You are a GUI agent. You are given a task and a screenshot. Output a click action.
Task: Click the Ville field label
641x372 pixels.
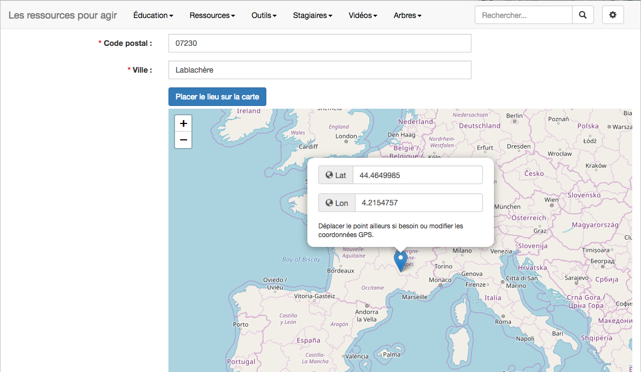click(x=139, y=70)
